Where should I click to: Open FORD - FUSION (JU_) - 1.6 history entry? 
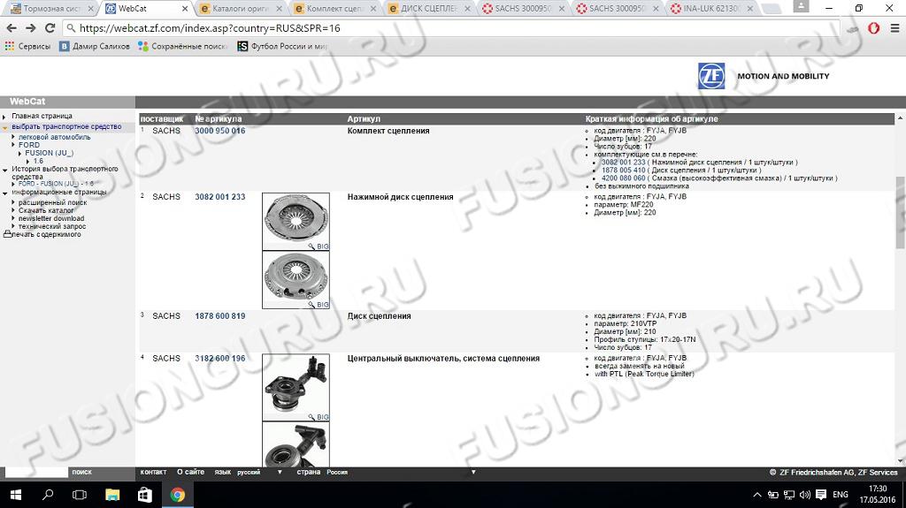coord(56,184)
